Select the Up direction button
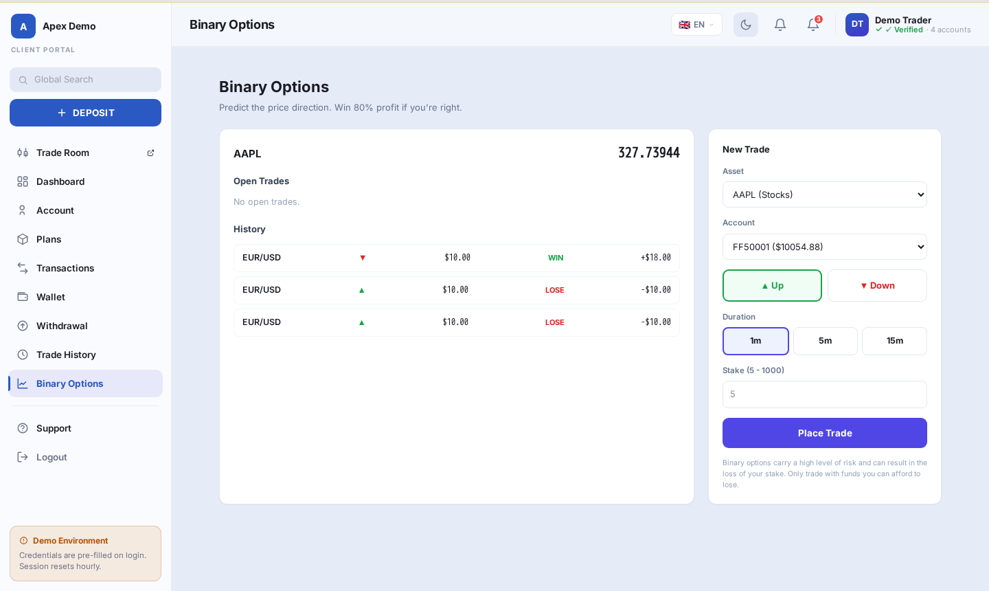Viewport: 989px width, 591px height. (x=772, y=285)
